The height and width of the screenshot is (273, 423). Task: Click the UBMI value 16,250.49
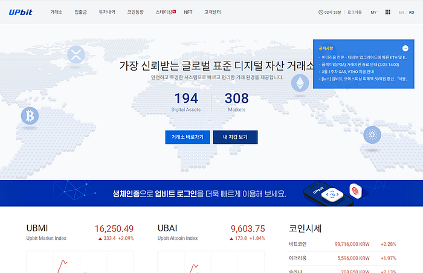coord(114,229)
